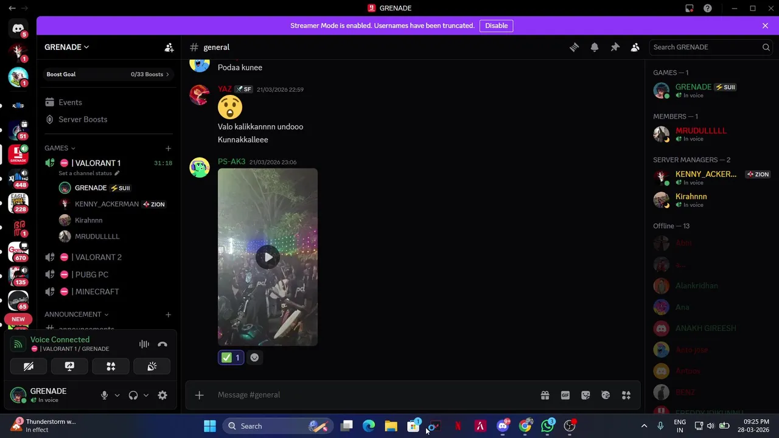Click the plus upload button in message bar
This screenshot has height=438, width=779.
click(x=199, y=395)
